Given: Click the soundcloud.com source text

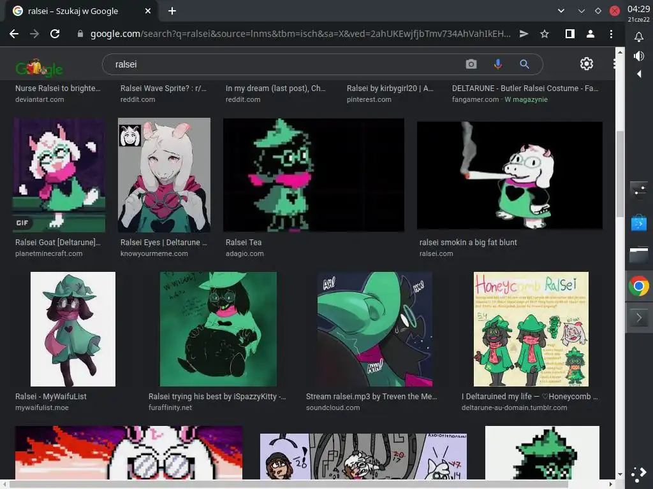Looking at the screenshot, I should (333, 408).
